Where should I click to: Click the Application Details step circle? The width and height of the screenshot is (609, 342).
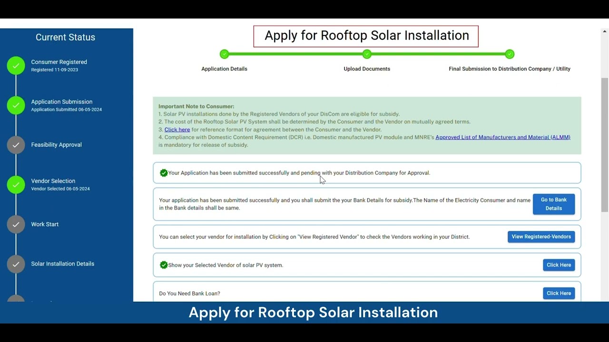pyautogui.click(x=224, y=54)
